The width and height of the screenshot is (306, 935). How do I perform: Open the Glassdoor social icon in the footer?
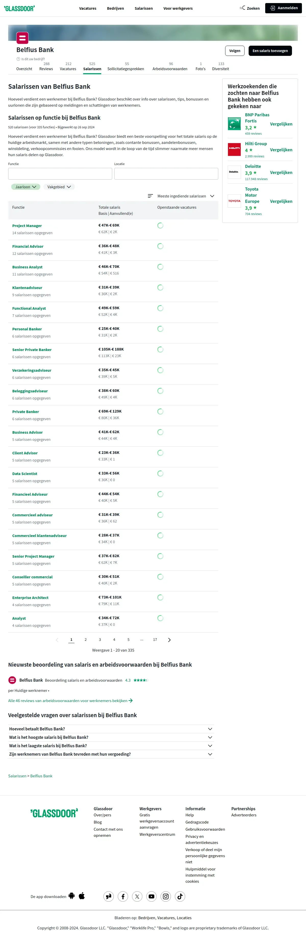(109, 896)
